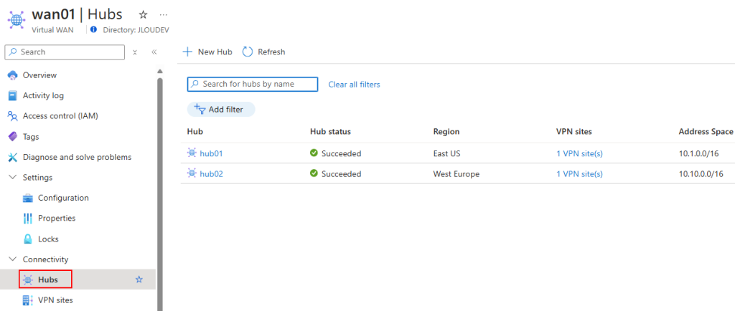Screen dimensions: 735x311
Task: Click the Hubs sidebar icon
Action: 28,279
